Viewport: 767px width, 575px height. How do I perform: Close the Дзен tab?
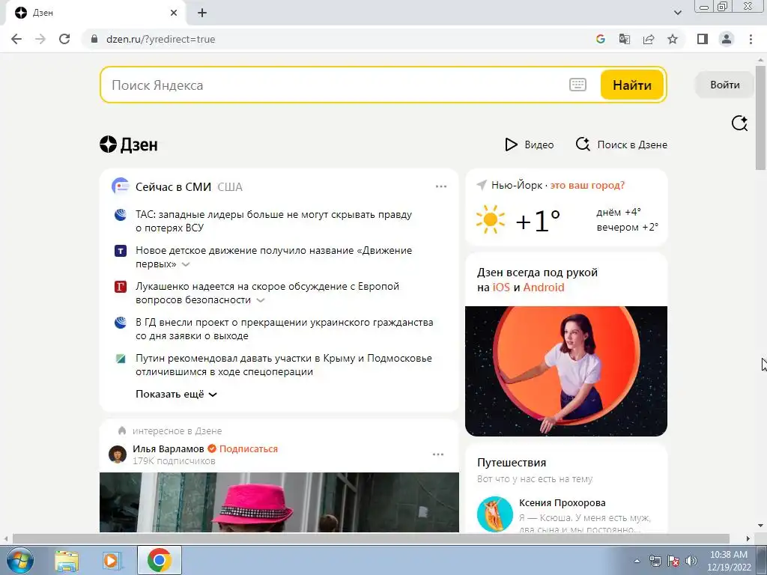click(x=174, y=13)
